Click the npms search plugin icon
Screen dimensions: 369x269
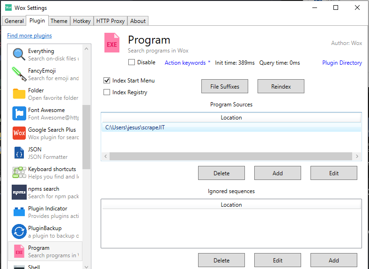[x=19, y=192]
